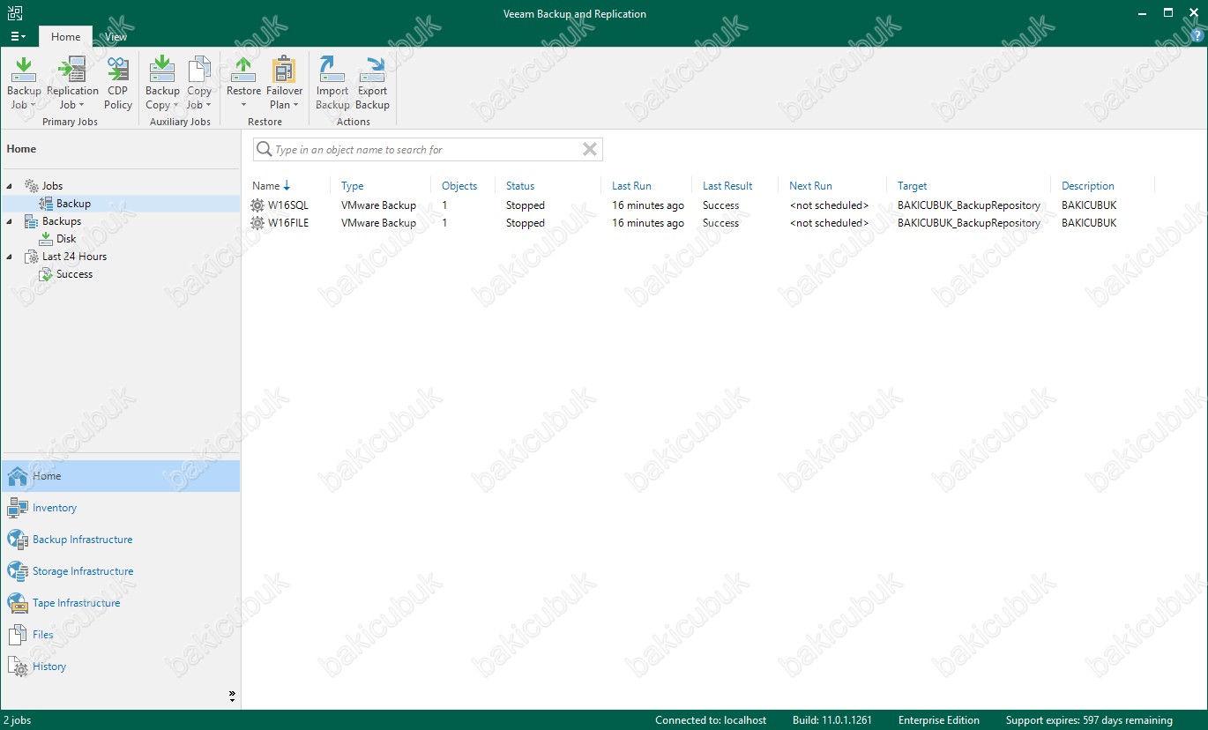
Task: Select the W16SQL job row name
Action: (x=288, y=205)
